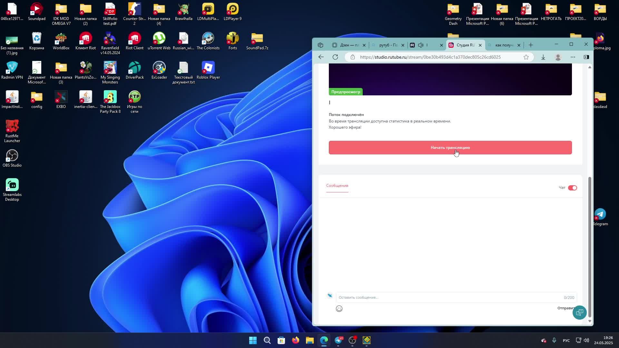This screenshot has height=348, width=619.
Task: Select the uTorrent Web desktop icon
Action: click(159, 41)
